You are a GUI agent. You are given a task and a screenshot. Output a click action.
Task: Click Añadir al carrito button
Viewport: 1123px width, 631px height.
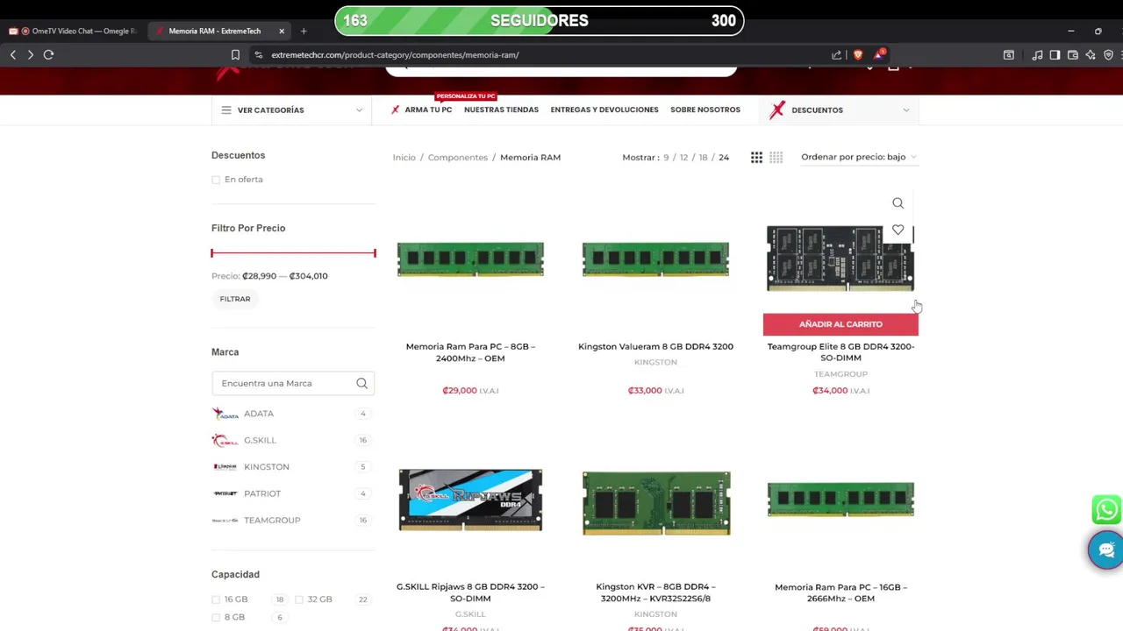click(840, 324)
